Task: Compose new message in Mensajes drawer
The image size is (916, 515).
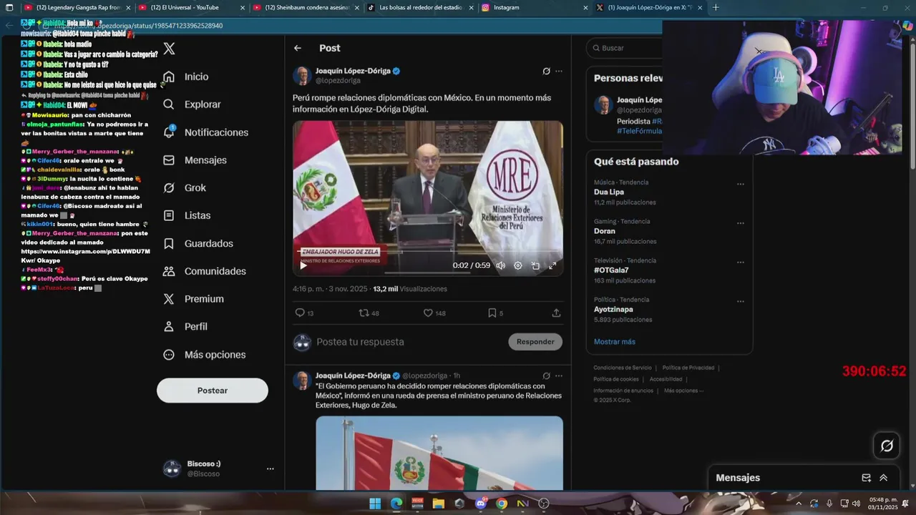Action: click(866, 478)
